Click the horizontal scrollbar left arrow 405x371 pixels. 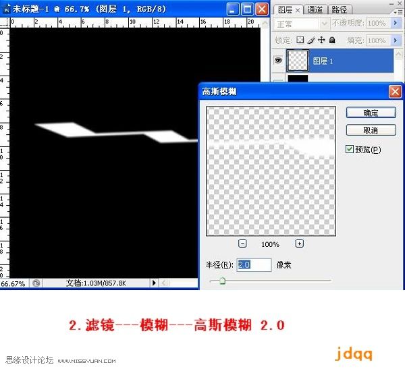point(164,283)
